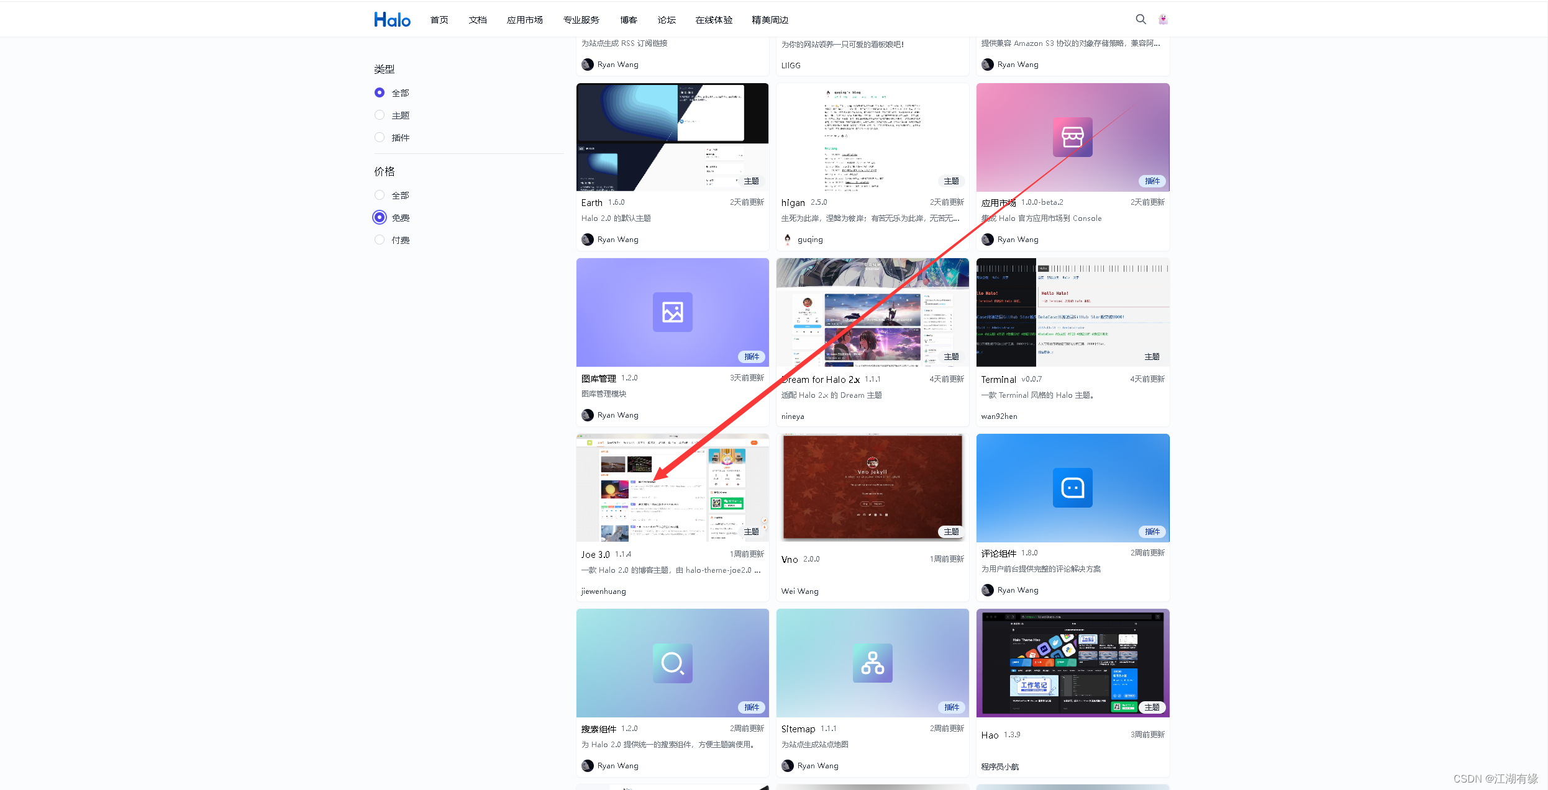Image resolution: width=1548 pixels, height=790 pixels.
Task: Click Ryan Wang avatar under 搜索组件
Action: click(x=587, y=766)
